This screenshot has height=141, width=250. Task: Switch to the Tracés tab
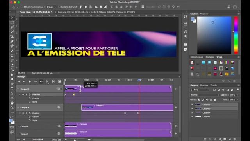click(x=214, y=85)
